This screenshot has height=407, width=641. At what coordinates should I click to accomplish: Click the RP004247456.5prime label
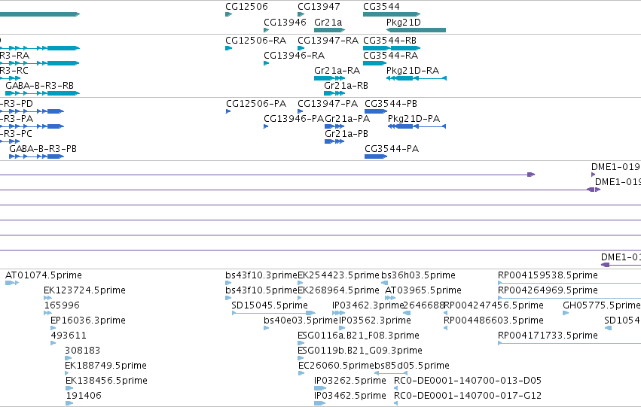(x=493, y=305)
